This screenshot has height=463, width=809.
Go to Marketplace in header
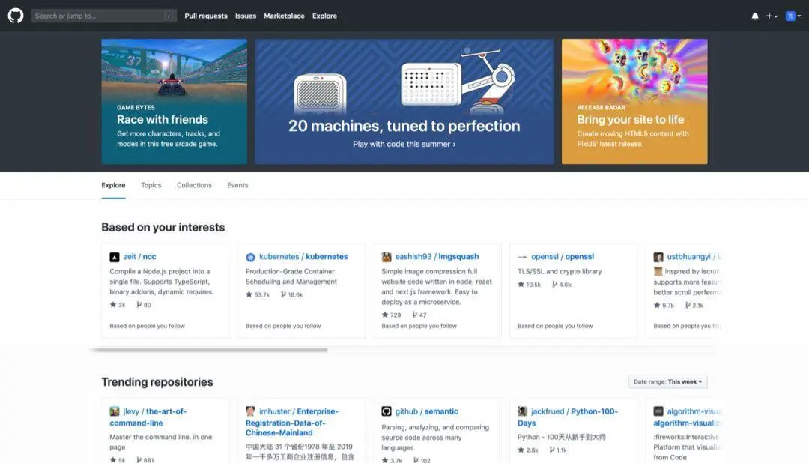click(x=285, y=16)
